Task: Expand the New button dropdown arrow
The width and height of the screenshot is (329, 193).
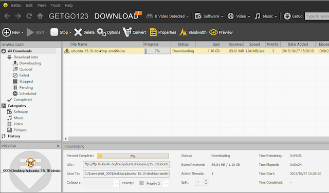Action: pos(22,32)
